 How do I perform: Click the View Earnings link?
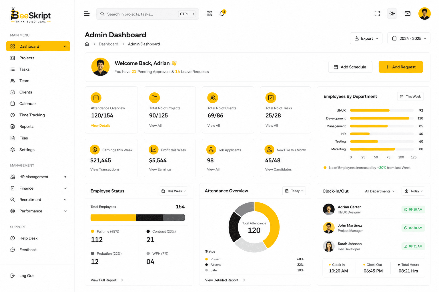[160, 169]
